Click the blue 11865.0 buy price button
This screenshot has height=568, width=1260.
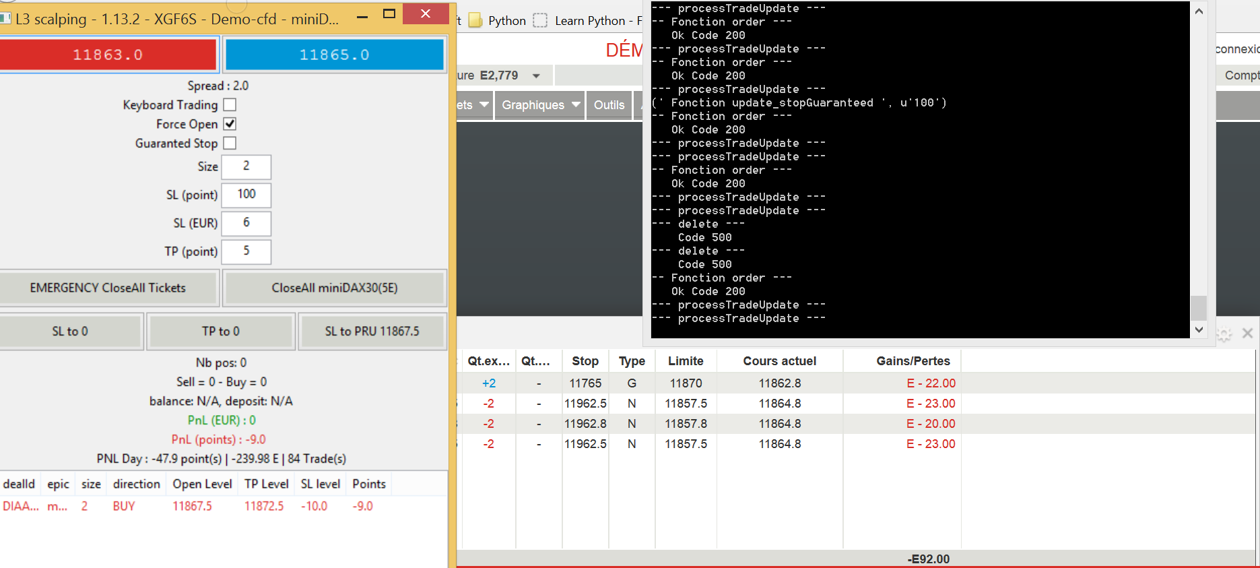(x=334, y=55)
